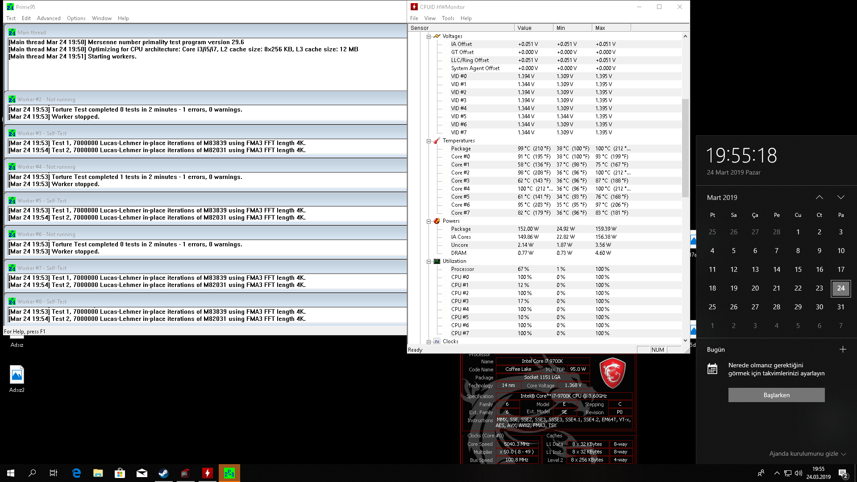
Task: Collapse the Temperatures tree node
Action: click(x=428, y=141)
